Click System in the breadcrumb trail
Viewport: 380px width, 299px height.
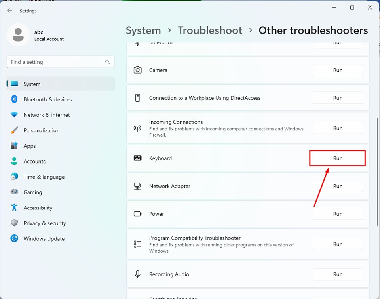[143, 30]
